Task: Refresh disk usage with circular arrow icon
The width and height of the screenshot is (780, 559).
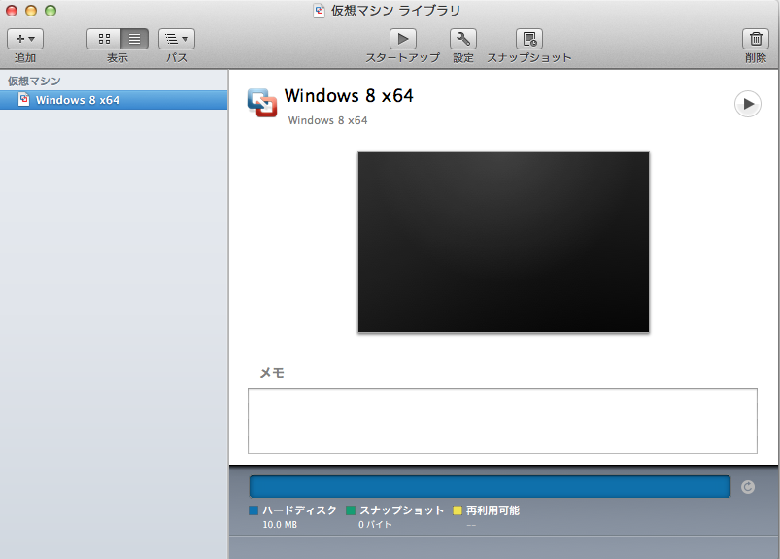Action: (748, 487)
